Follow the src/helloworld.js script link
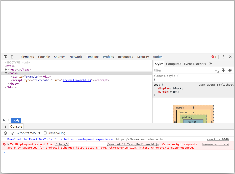This screenshot has height=174, width=235. point(77,80)
